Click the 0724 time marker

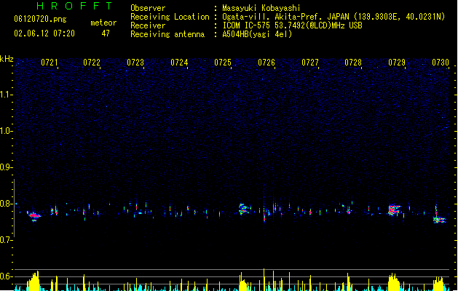click(179, 63)
